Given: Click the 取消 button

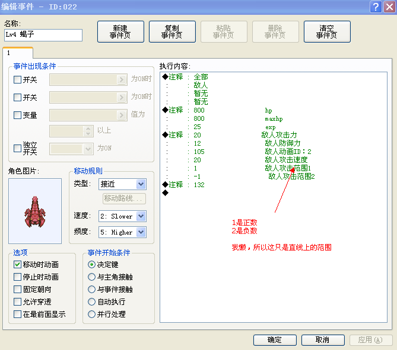Looking at the screenshot, I should coord(323,340).
